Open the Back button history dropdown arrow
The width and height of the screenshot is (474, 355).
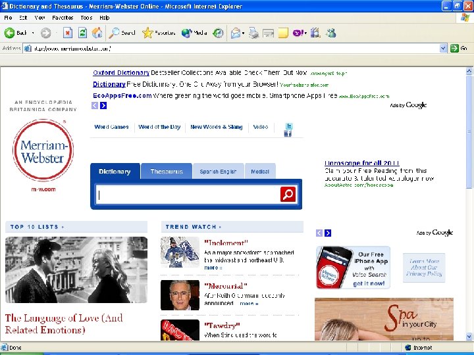click(x=33, y=33)
